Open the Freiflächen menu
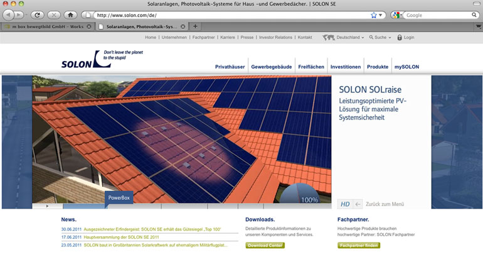483x272 pixels. pyautogui.click(x=311, y=67)
